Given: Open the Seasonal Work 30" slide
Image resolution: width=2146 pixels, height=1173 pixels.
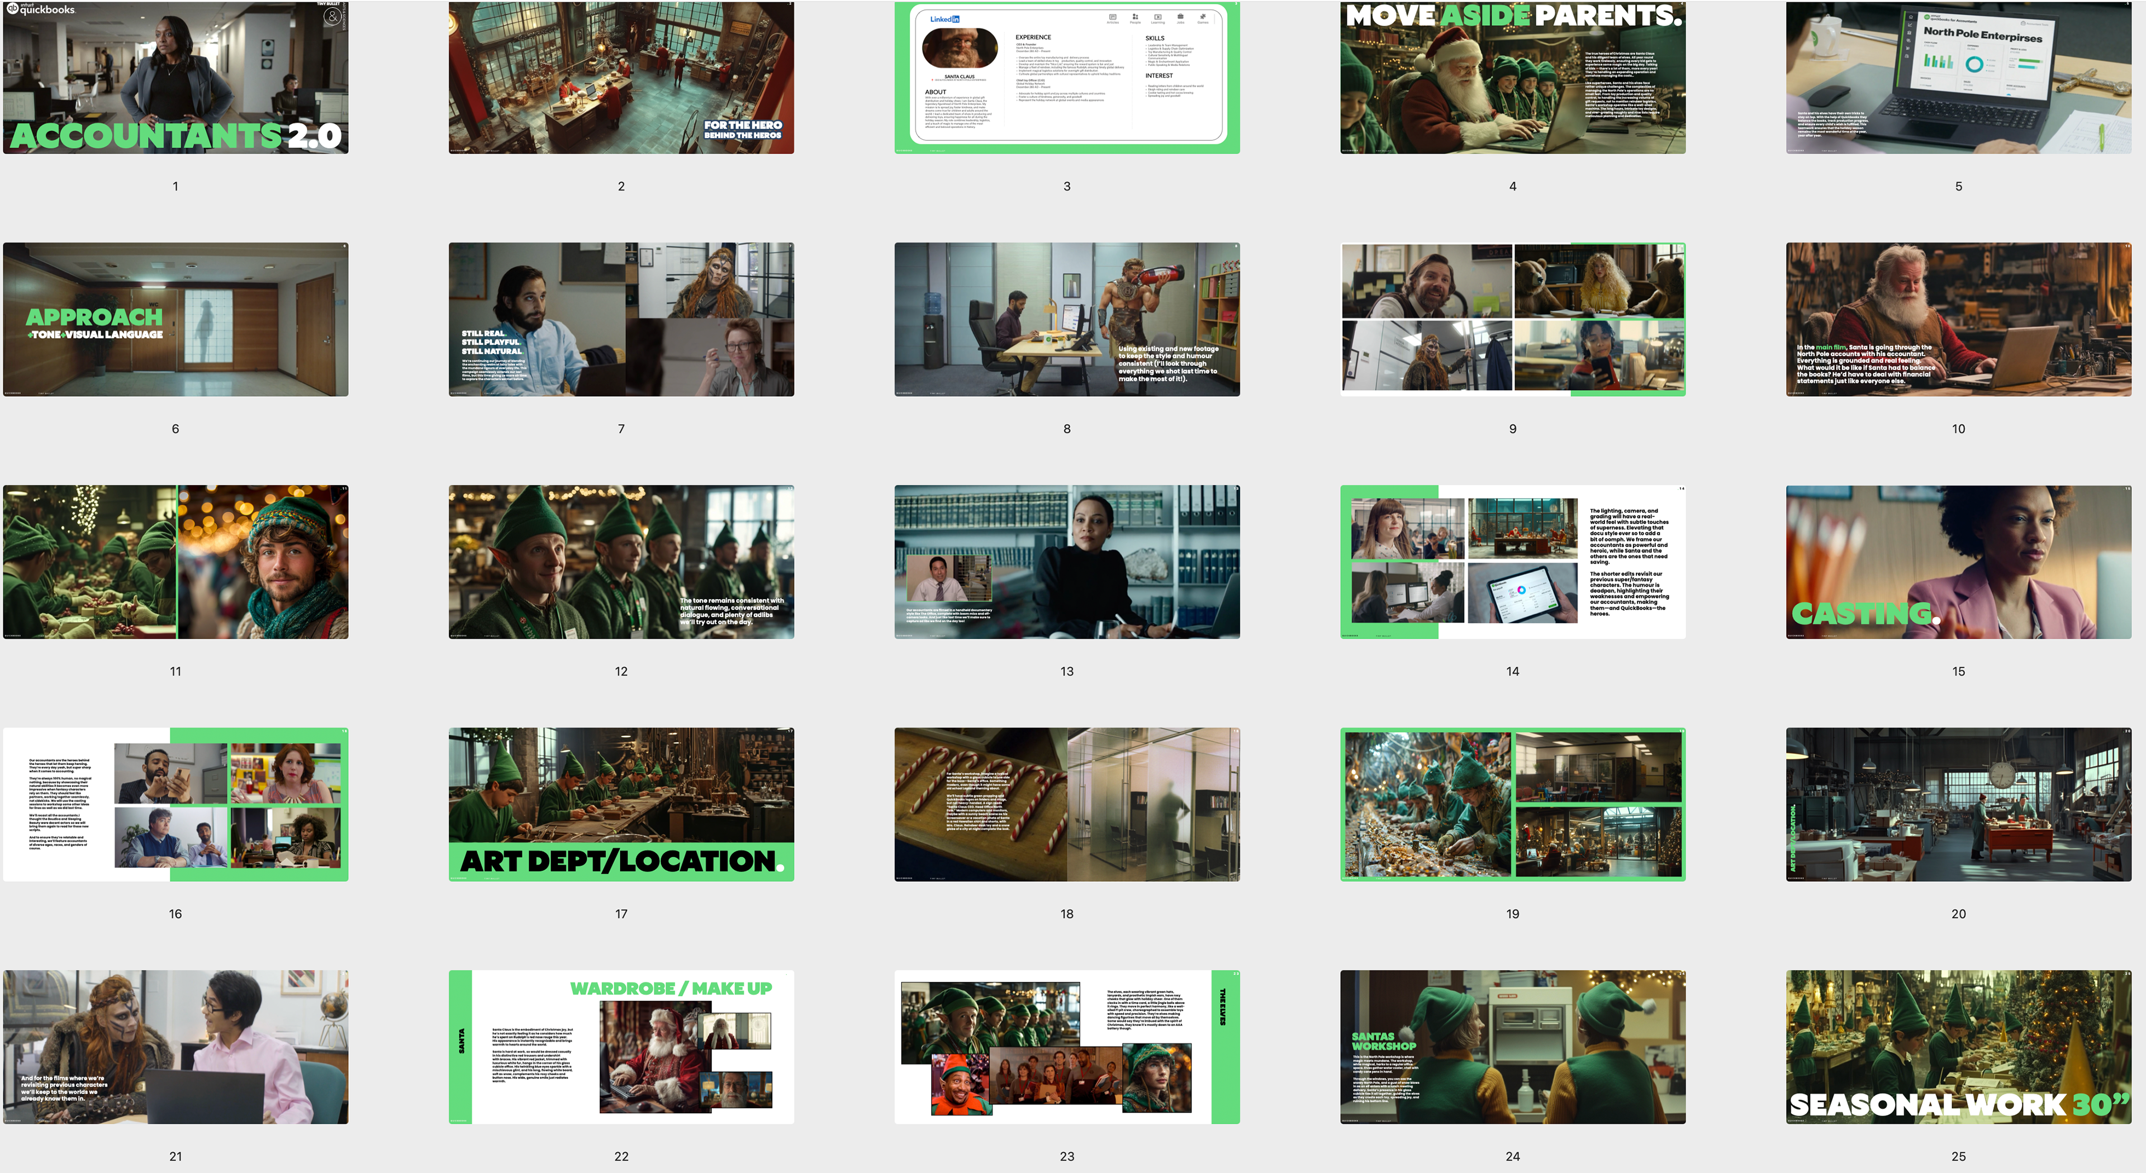Looking at the screenshot, I should [x=1958, y=1046].
